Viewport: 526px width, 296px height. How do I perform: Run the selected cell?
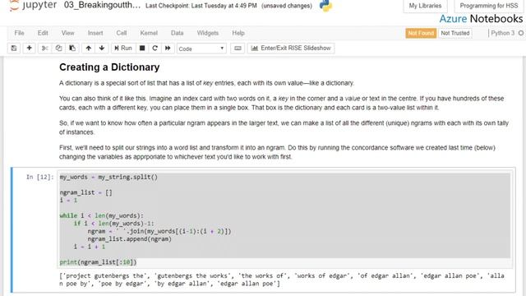[x=123, y=48]
